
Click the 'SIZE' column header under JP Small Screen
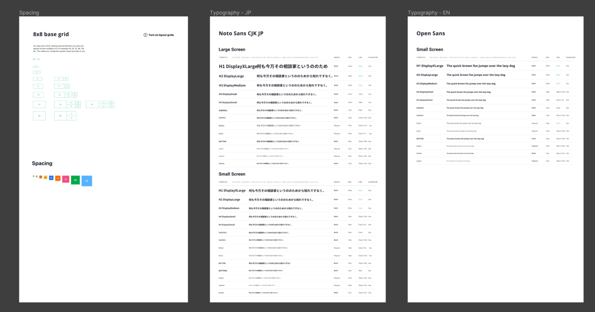[350, 182]
